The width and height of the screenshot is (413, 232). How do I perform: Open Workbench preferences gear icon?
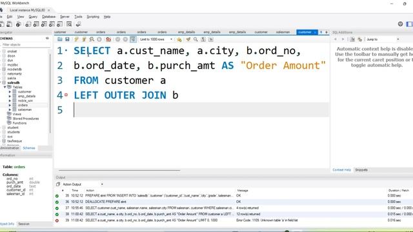point(400,24)
